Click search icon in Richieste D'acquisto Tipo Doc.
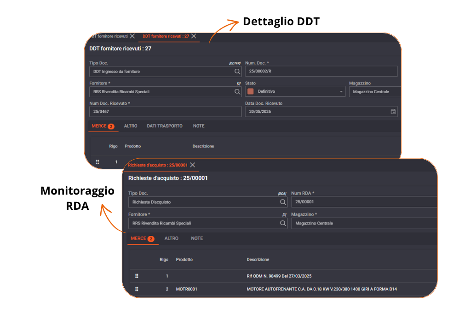Viewport: 471px width, 313px height. pos(283,202)
